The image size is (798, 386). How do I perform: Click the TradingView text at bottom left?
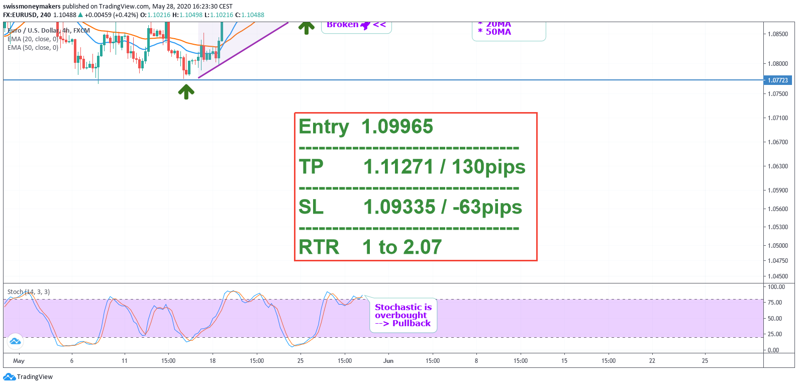[35, 377]
